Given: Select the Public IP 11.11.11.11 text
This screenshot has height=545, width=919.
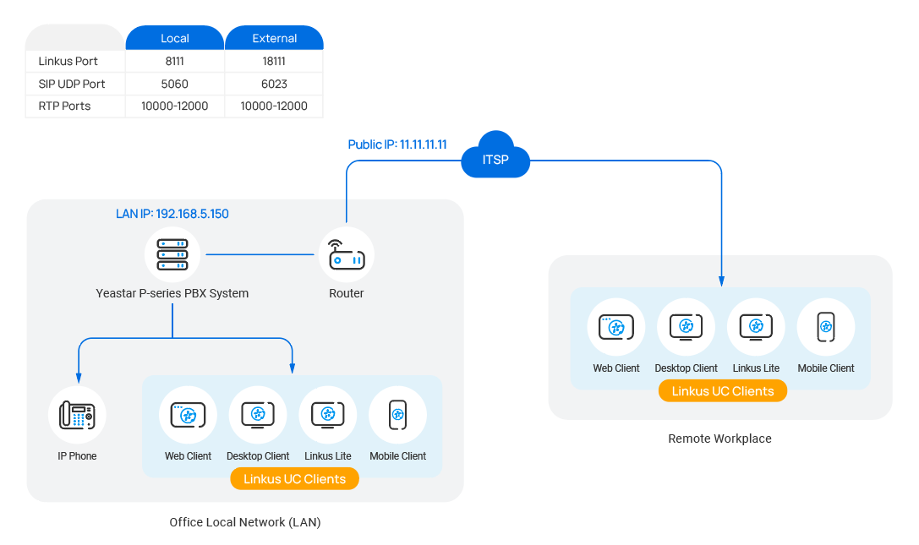Looking at the screenshot, I should point(398,144).
